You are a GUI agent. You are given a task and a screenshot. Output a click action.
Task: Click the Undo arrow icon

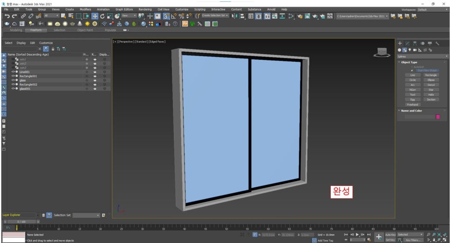pos(7,16)
